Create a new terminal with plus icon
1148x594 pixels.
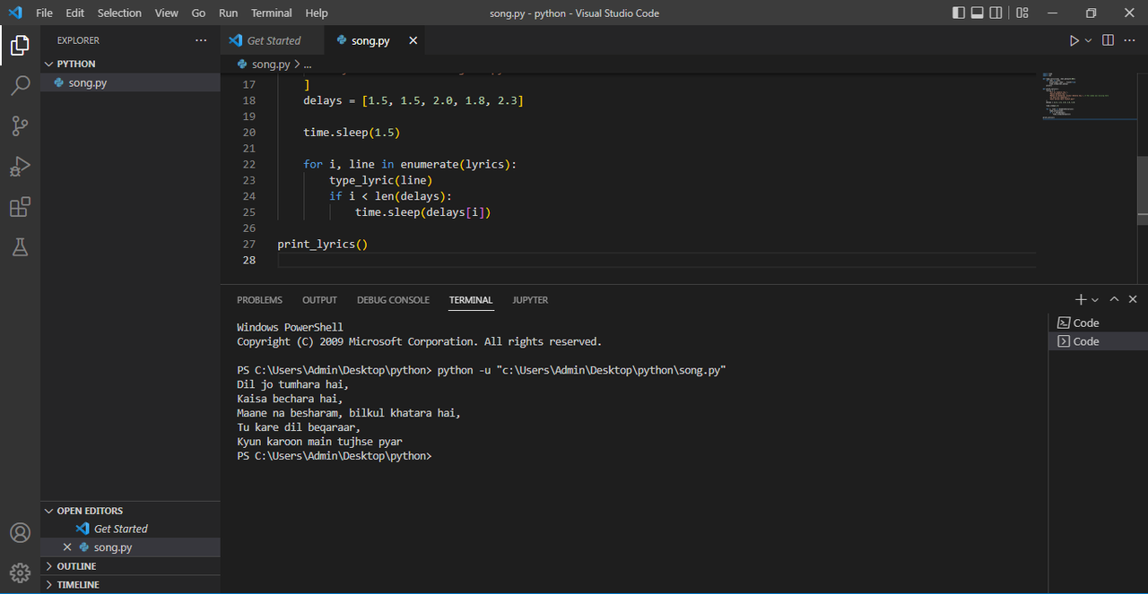point(1079,299)
